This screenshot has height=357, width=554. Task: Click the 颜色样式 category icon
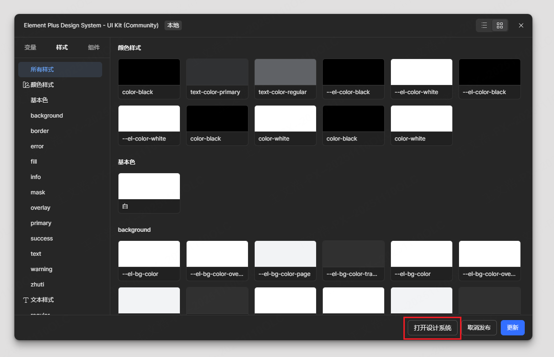click(26, 85)
